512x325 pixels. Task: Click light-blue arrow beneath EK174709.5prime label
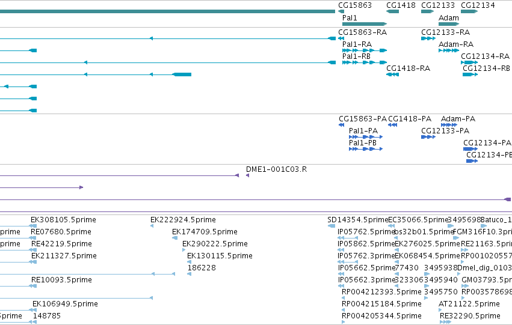click(174, 238)
